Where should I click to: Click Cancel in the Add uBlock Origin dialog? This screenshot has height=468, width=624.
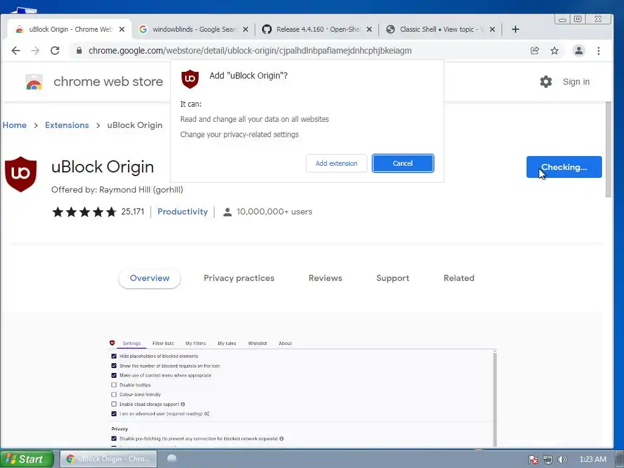(x=403, y=163)
